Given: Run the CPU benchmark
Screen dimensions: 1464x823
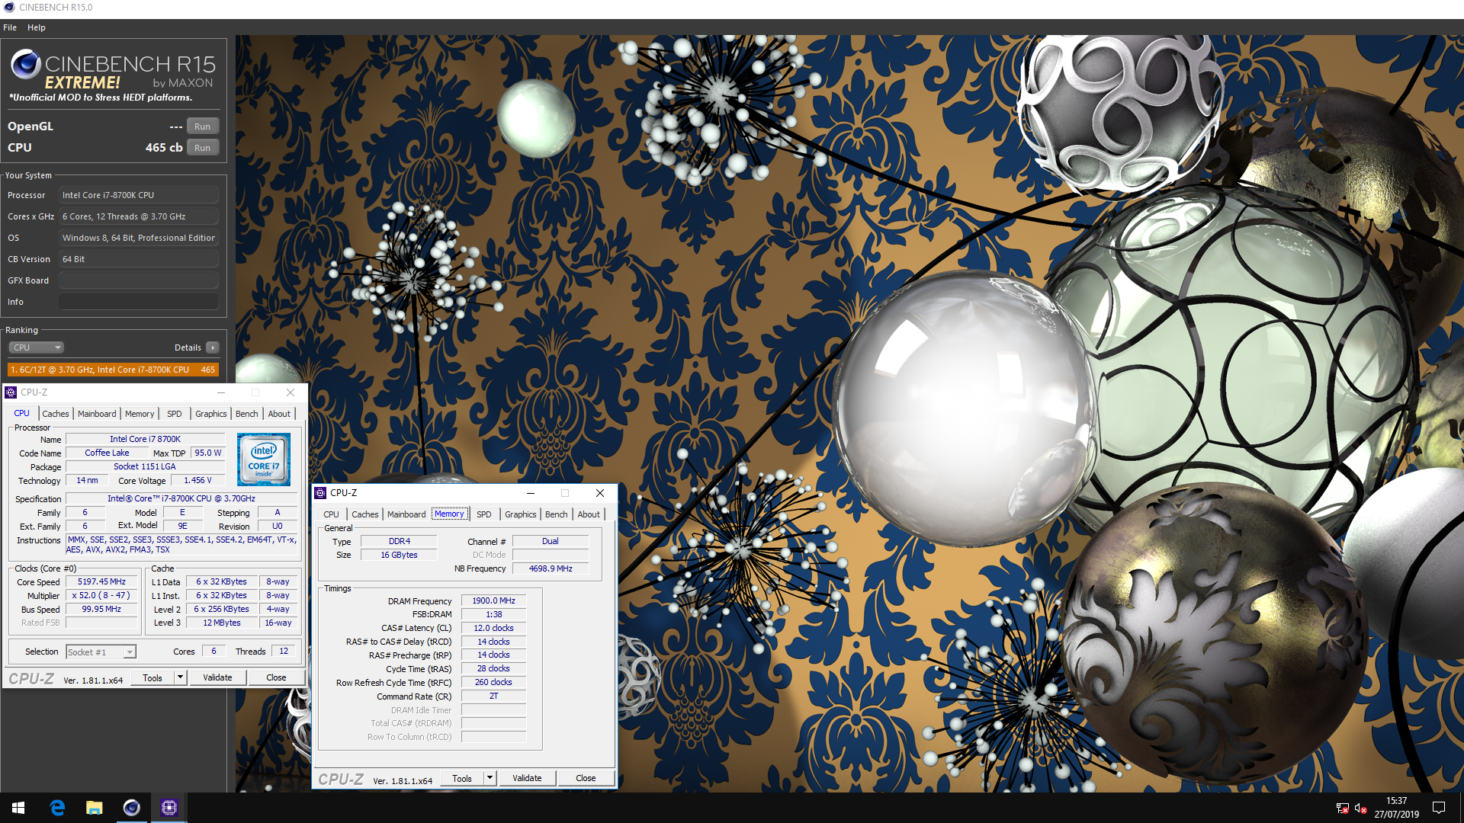Looking at the screenshot, I should click(x=203, y=148).
